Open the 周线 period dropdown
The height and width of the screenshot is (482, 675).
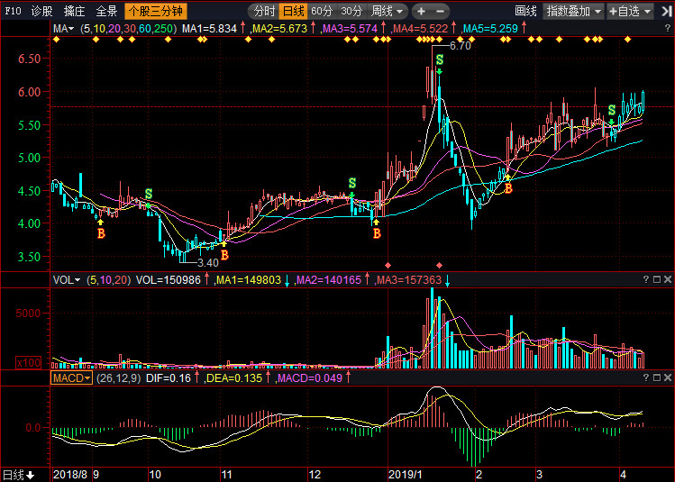tap(388, 12)
